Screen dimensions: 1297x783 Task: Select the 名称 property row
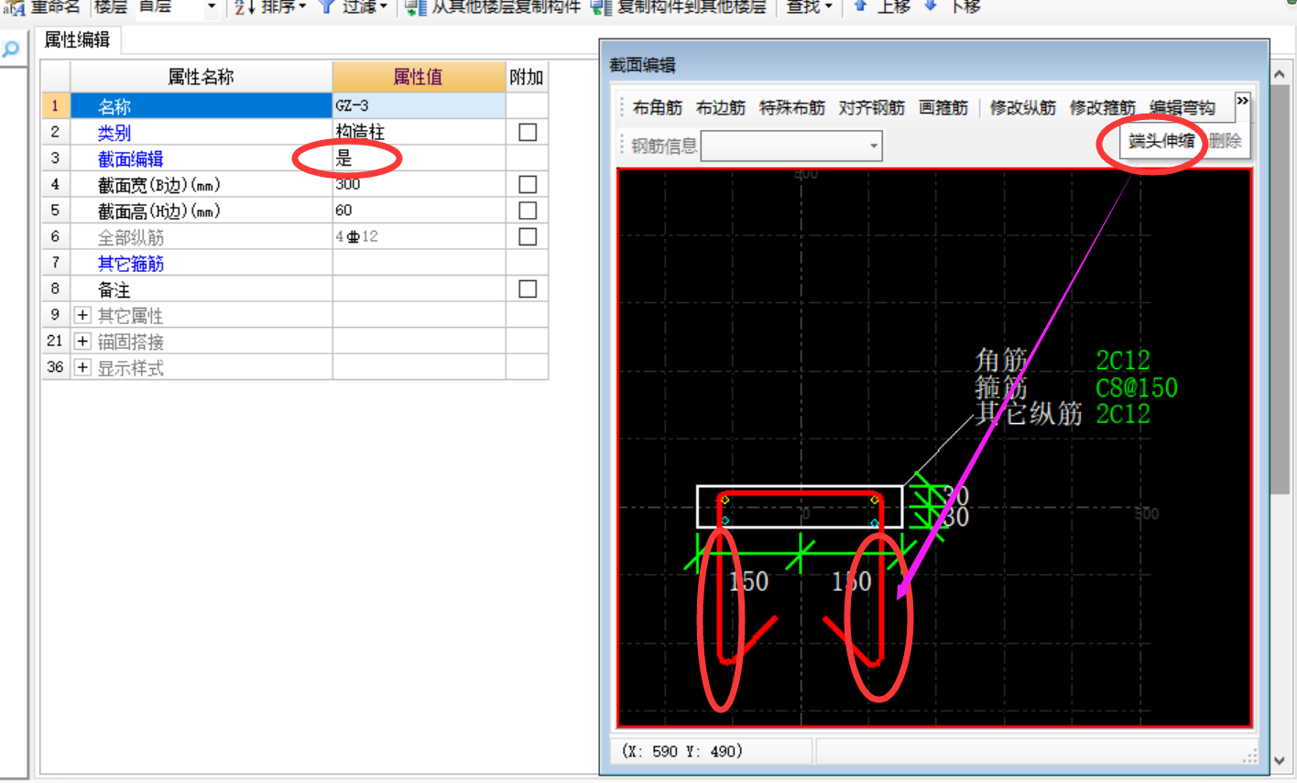tap(202, 106)
